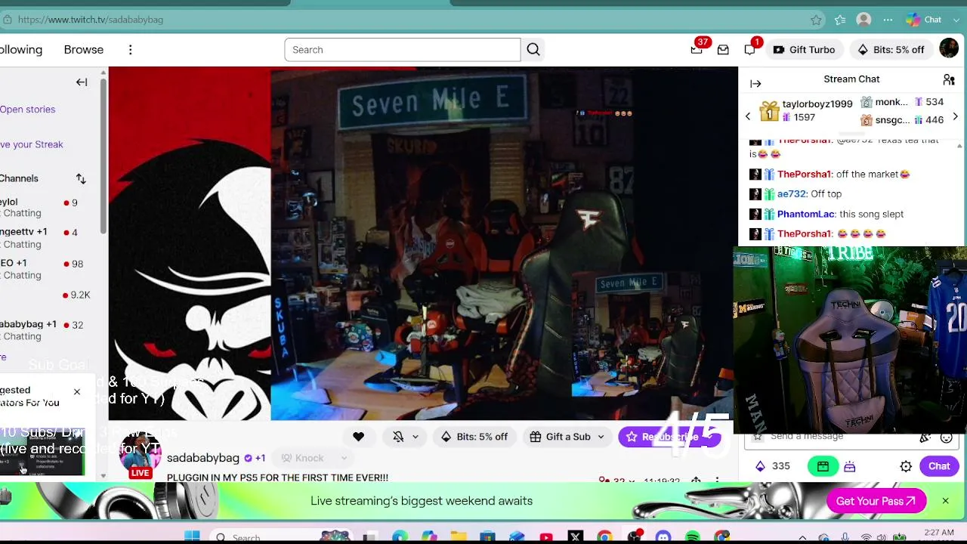967x544 pixels.
Task: Open Discord from the taskbar
Action: pos(663,536)
